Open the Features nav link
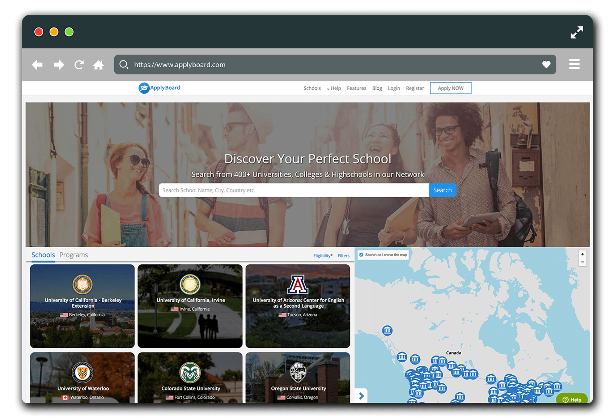This screenshot has height=418, width=615. point(356,88)
